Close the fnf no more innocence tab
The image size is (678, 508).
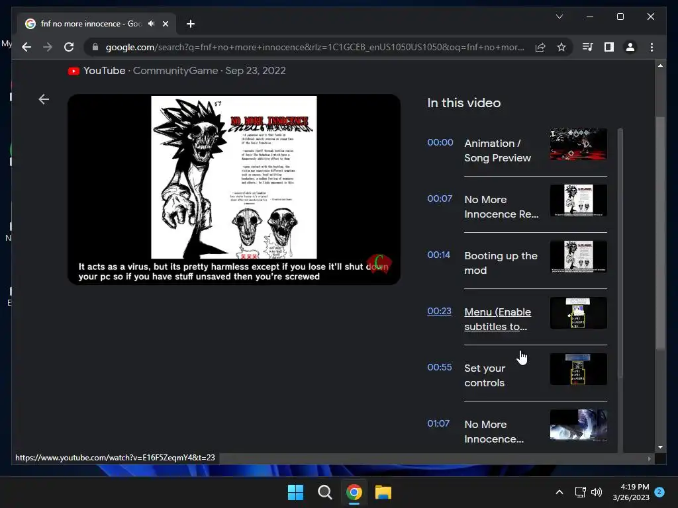click(x=165, y=24)
